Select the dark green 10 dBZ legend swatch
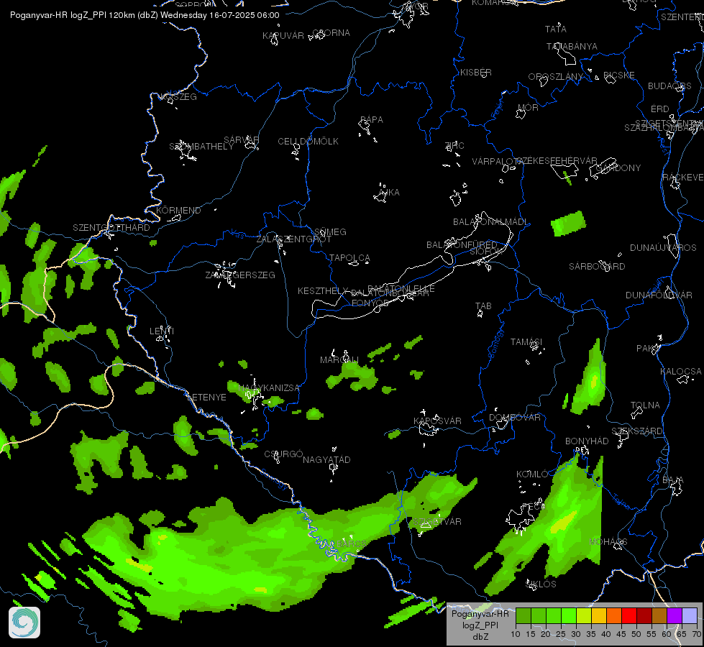Viewport: 704px width, 647px height. [524, 615]
